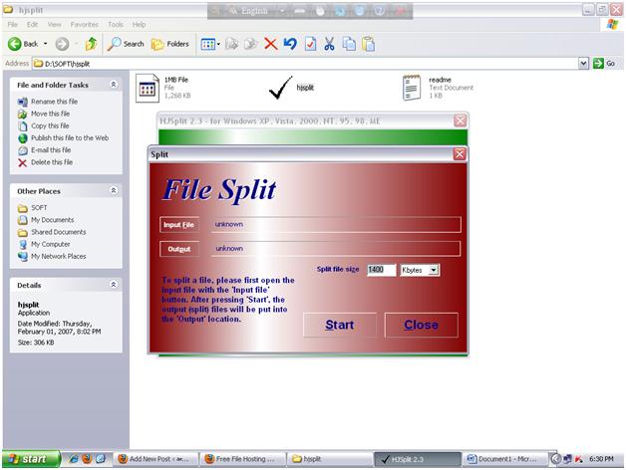
Task: Click the Cut scissors icon
Action: pyautogui.click(x=329, y=44)
